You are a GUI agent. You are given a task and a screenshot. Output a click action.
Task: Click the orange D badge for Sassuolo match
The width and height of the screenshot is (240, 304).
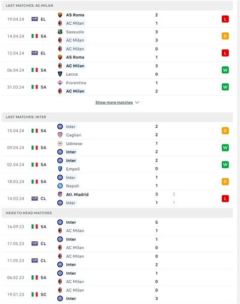pyautogui.click(x=225, y=36)
